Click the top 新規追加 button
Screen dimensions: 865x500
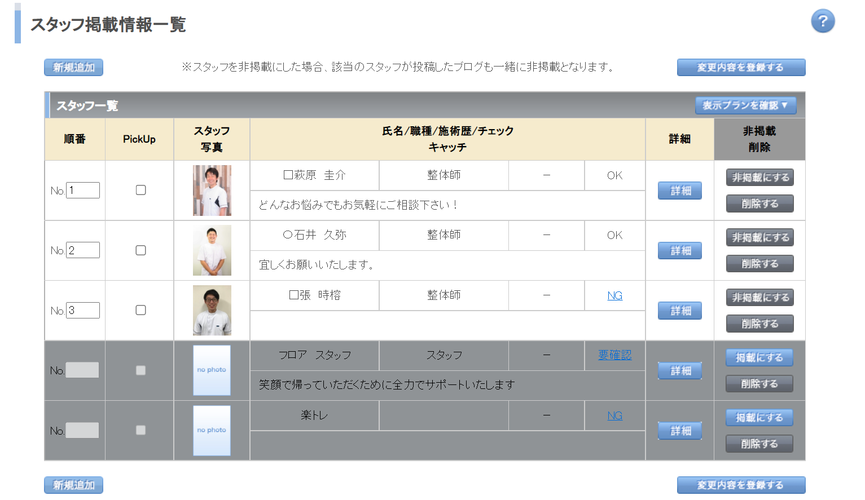coord(73,67)
